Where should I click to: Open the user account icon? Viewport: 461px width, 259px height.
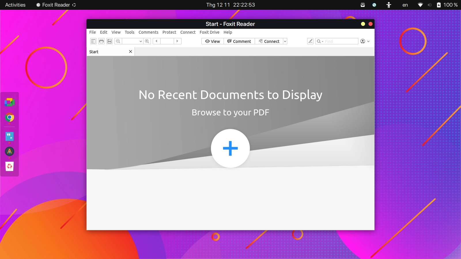363,41
